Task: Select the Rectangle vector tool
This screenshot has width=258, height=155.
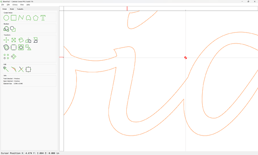Action: click(x=13, y=18)
